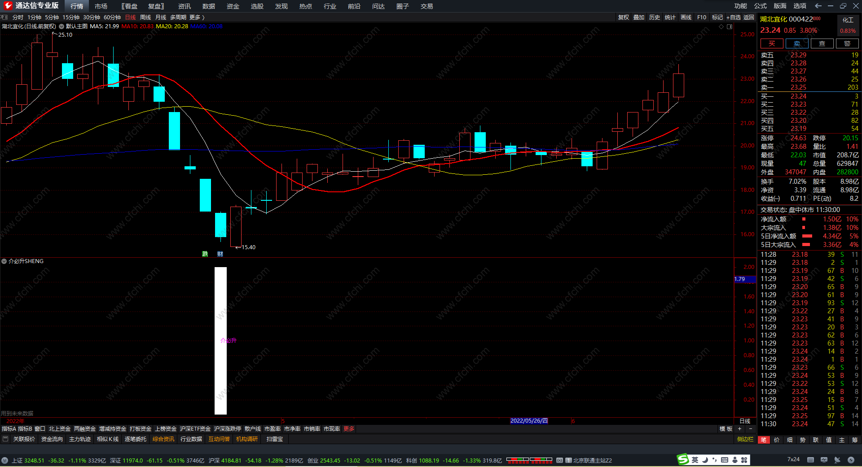Toggle 标记 marker option
The image size is (862, 467).
[x=717, y=17]
